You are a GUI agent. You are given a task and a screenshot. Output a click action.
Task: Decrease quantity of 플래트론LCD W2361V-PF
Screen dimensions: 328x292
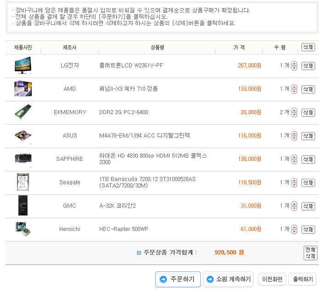[x=294, y=68]
